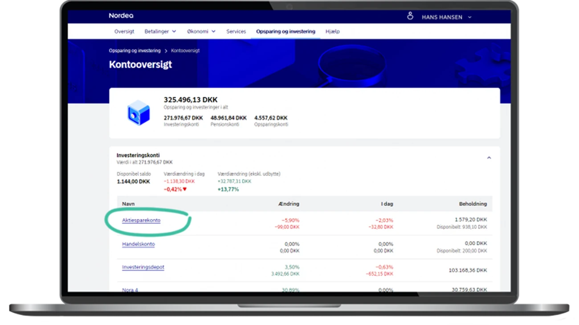The image size is (579, 325).
Task: Open the Nora 4 account link
Action: 130,290
